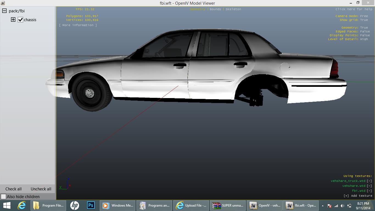
Task: Launch the HP icon in taskbar
Action: pyautogui.click(x=74, y=206)
